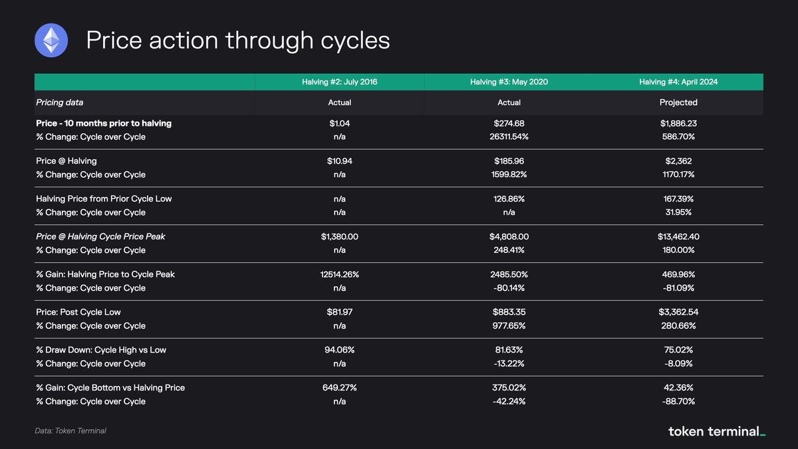Screen dimensions: 798x449
Task: Click the 26311.54% change value
Action: 509,136
